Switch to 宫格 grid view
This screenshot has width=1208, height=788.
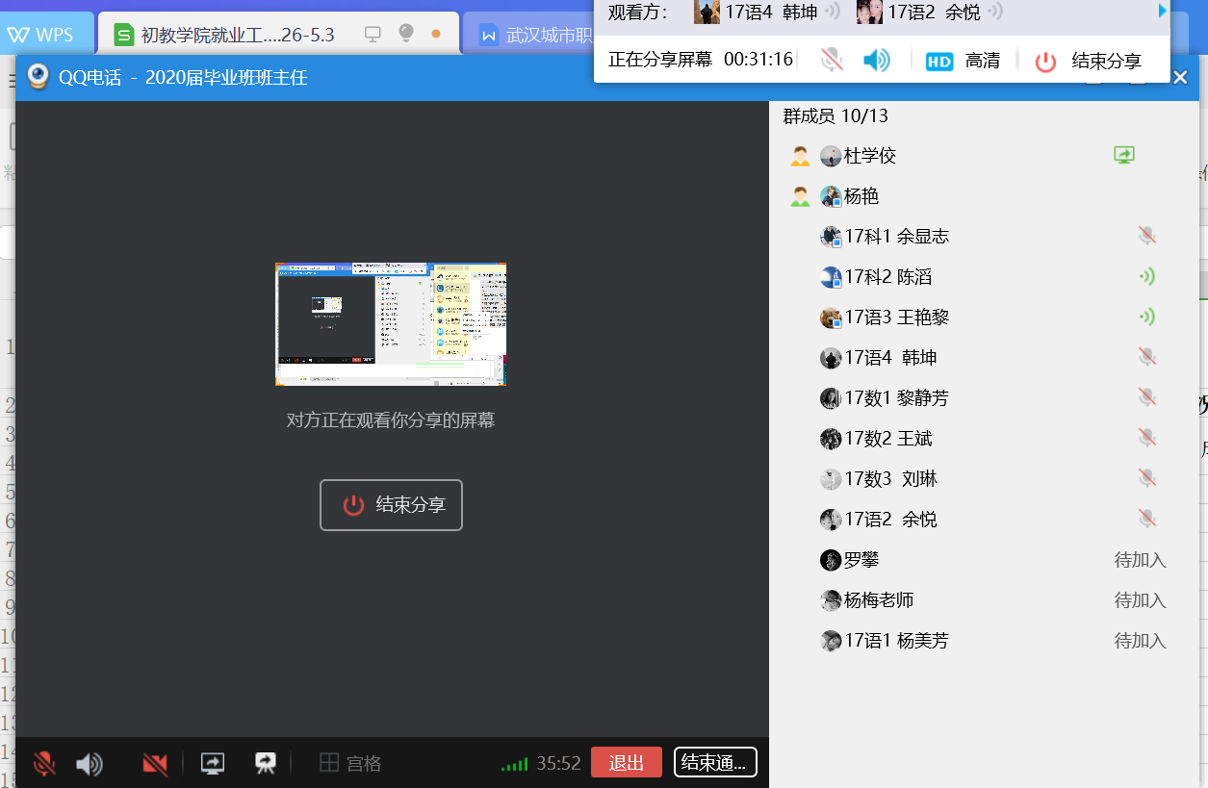pyautogui.click(x=350, y=764)
